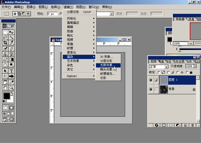Toggle lock position checkbox

click(178, 72)
